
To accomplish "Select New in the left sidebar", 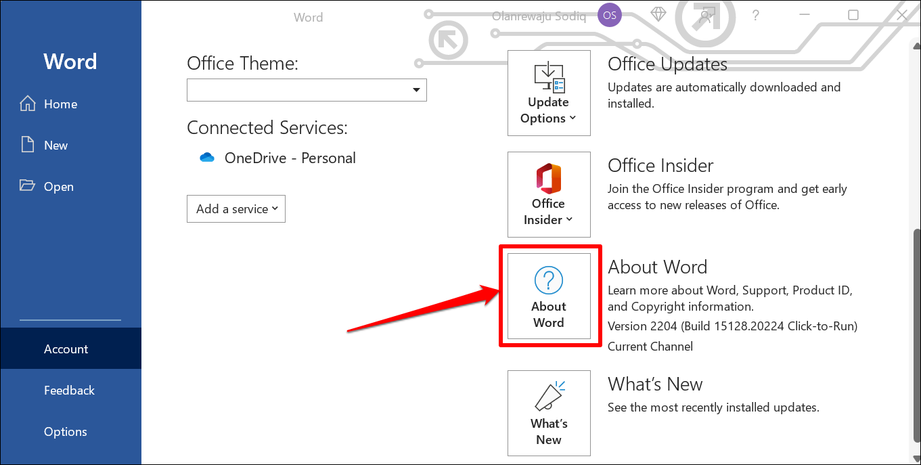I will [55, 146].
